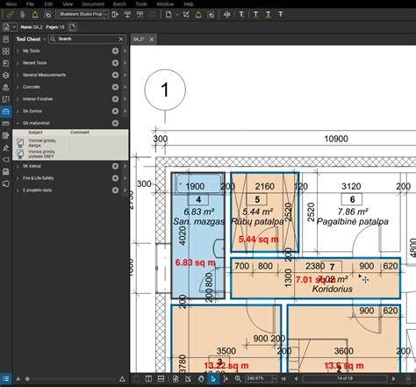The width and height of the screenshot is (416, 387).
Task: Click the gear icon next to Fire & Life Safety
Action: (115, 178)
